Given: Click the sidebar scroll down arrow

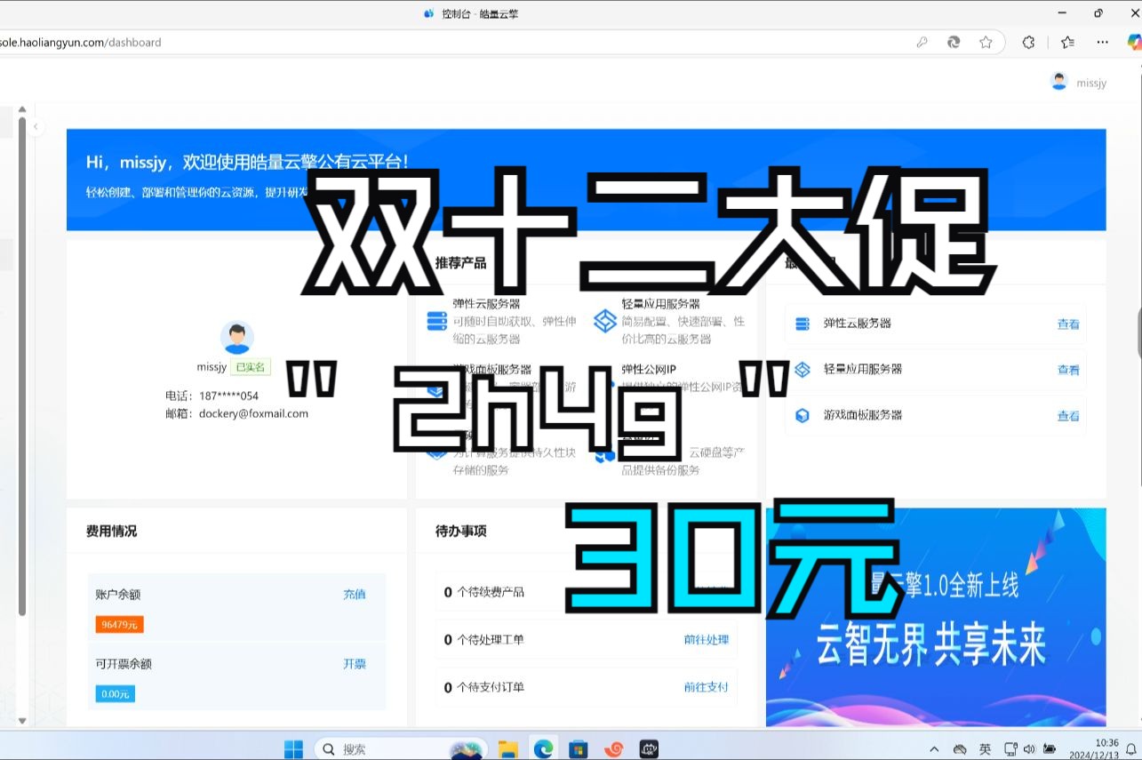Looking at the screenshot, I should click(22, 721).
